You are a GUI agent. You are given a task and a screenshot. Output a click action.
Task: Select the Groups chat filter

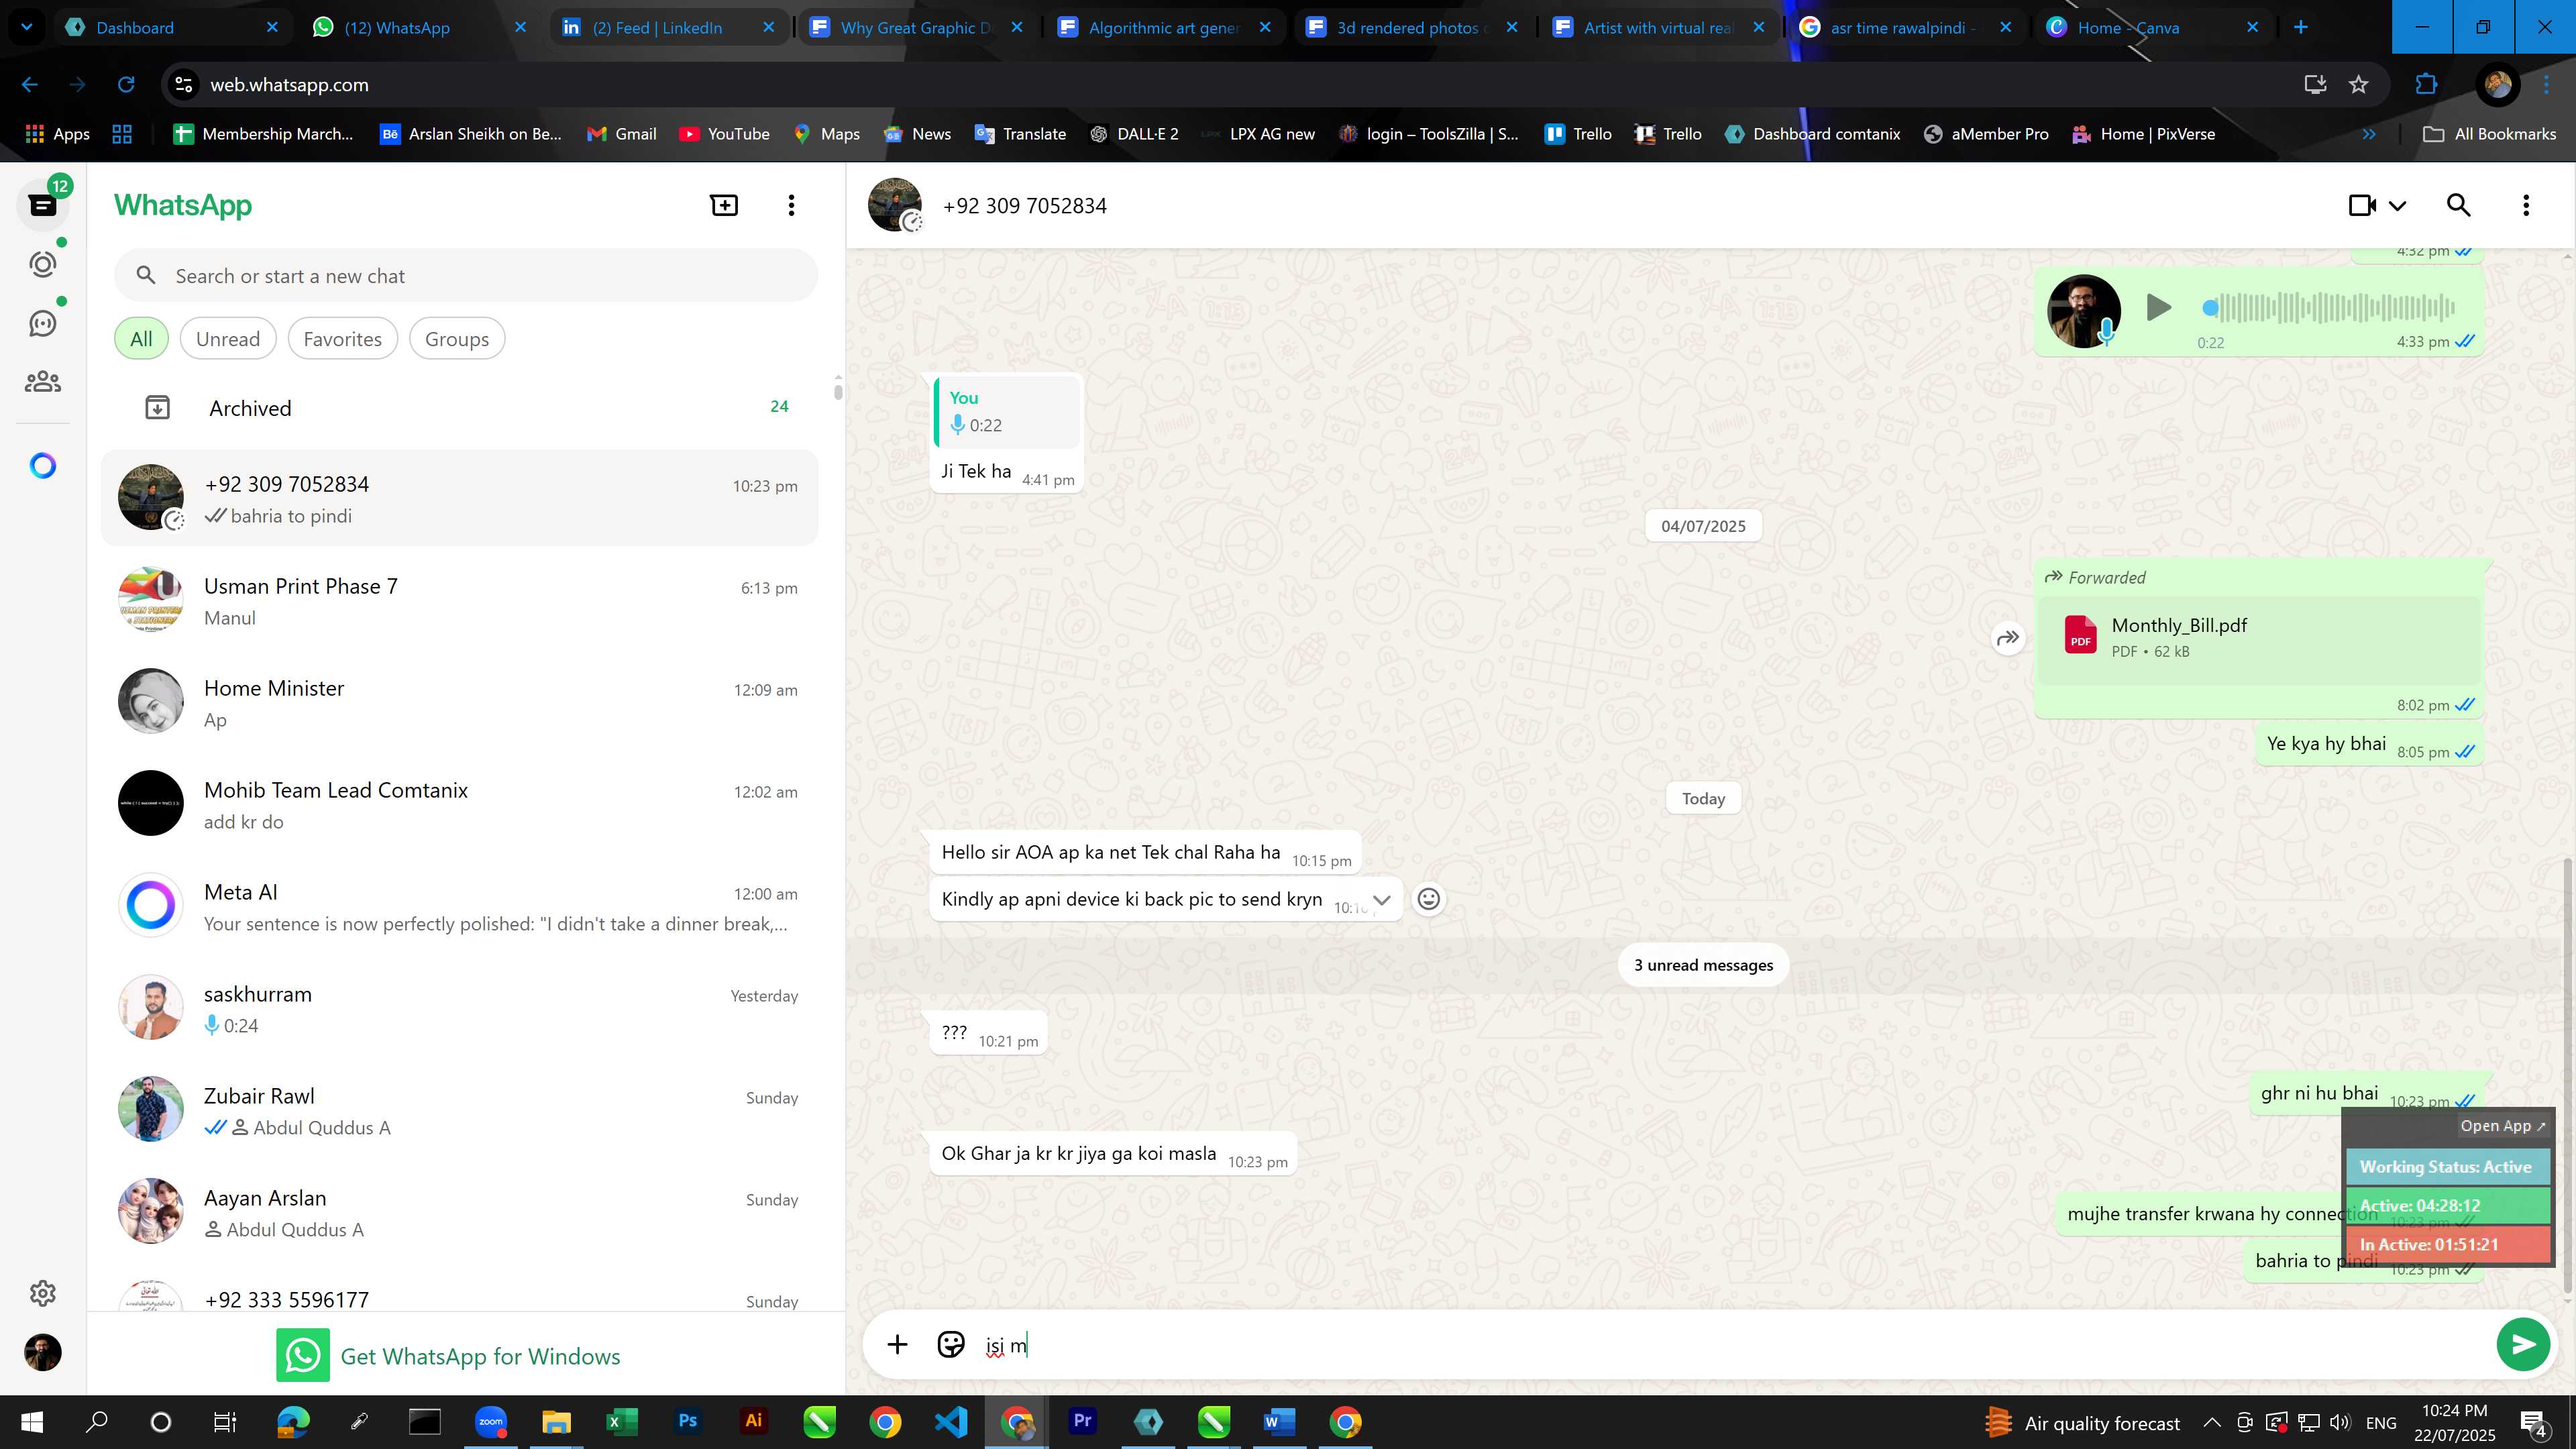coord(457,339)
